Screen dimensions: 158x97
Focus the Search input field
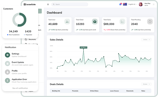pos(70,5)
